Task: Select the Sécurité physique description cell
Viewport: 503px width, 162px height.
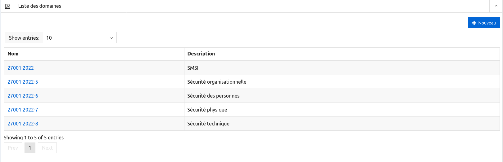Action: click(x=207, y=110)
